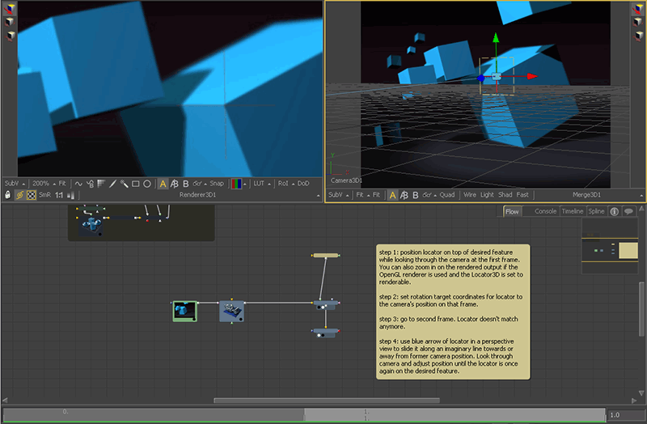Toggle the Quad view layout
Image resolution: width=647 pixels, height=424 pixels.
click(x=447, y=195)
